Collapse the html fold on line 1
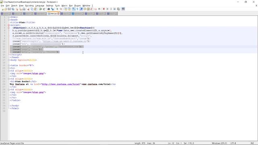Image resolution: width=258 pixels, height=145 pixels. click(x=9, y=17)
